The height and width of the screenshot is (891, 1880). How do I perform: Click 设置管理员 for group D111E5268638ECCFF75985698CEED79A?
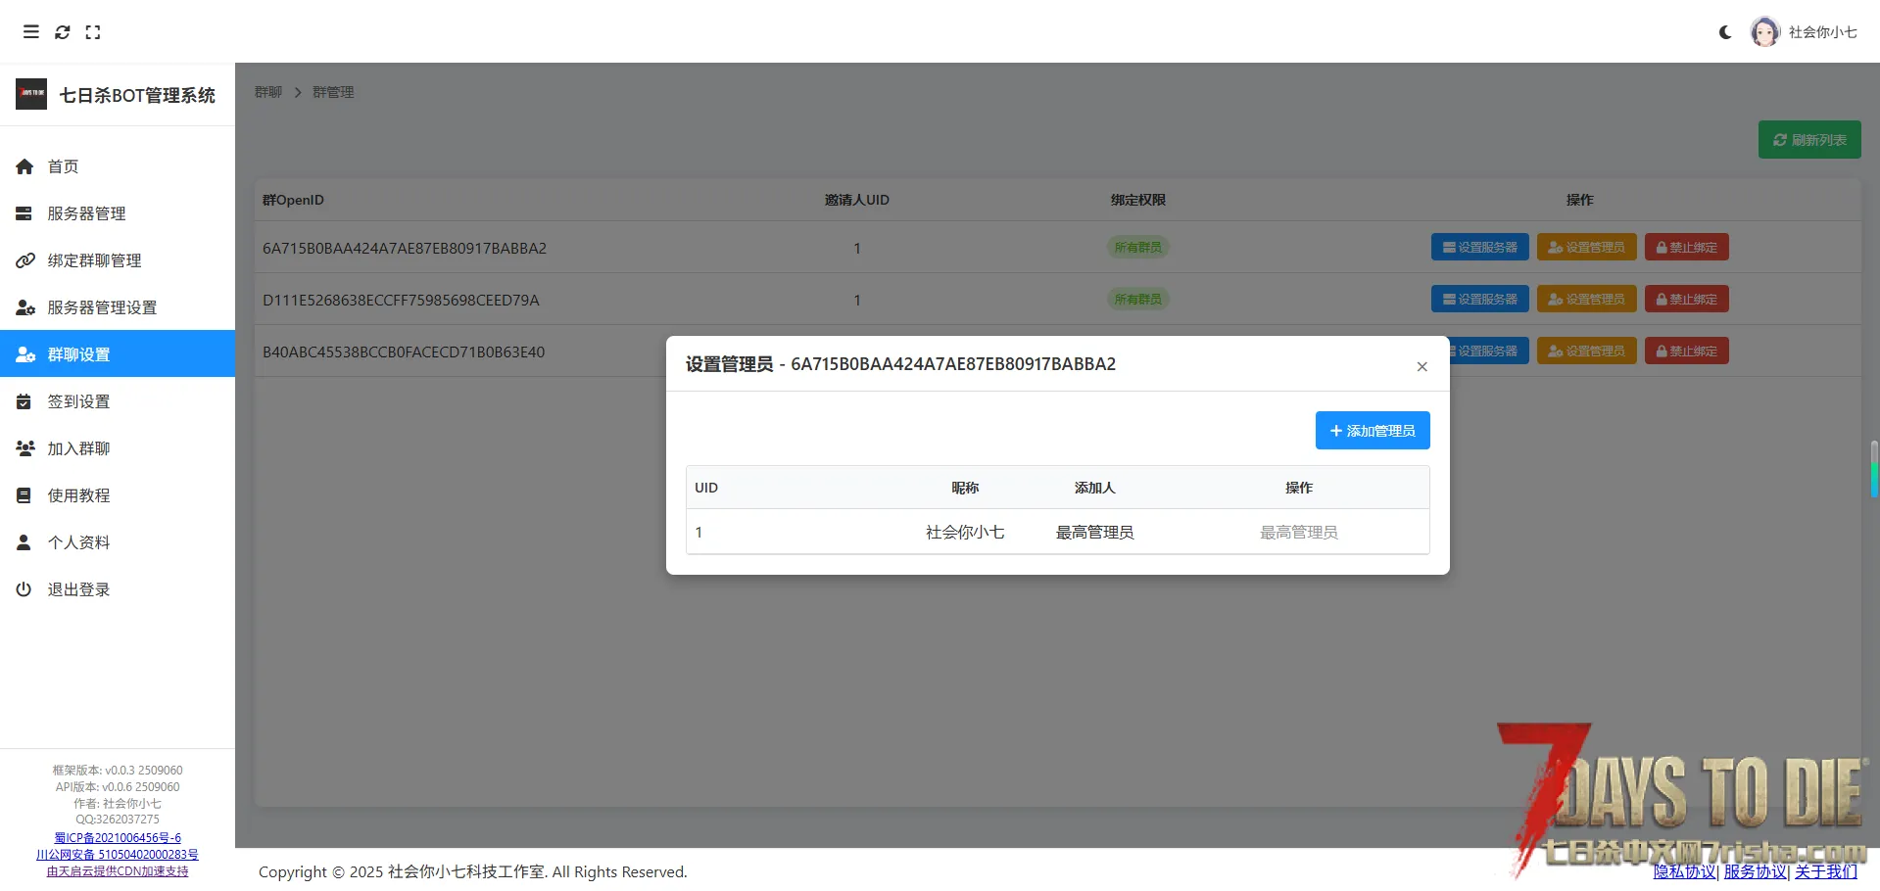click(1586, 299)
